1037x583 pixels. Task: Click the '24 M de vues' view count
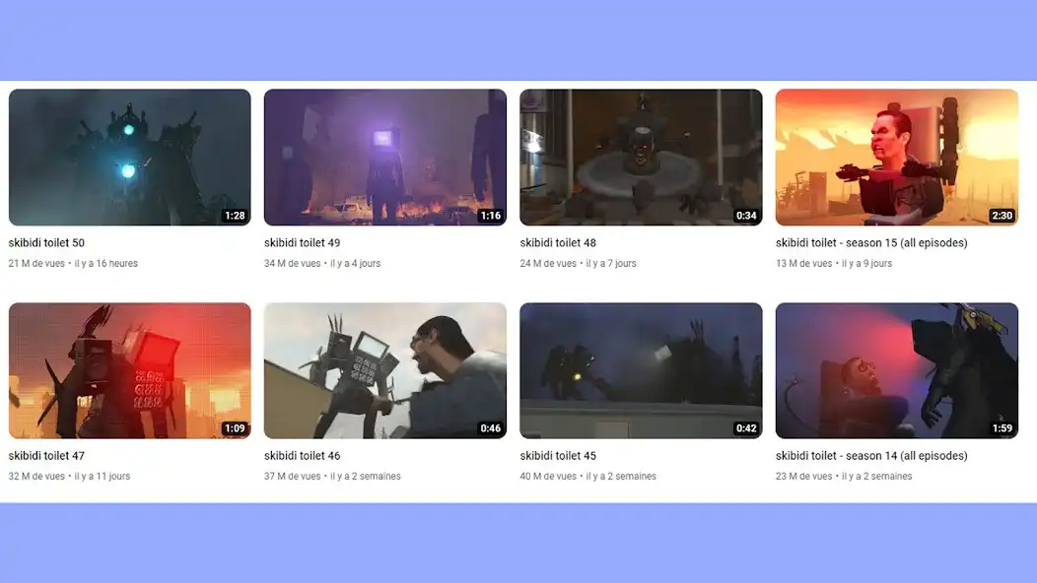548,263
